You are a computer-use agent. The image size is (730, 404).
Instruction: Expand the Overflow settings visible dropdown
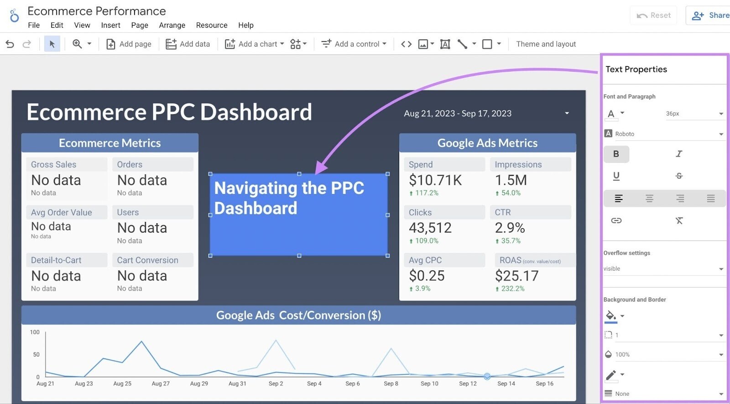coord(664,269)
